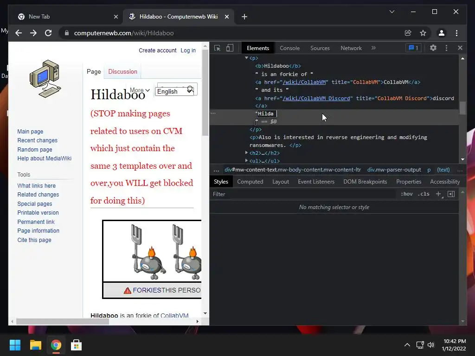Open Windows Start menu
Image resolution: width=475 pixels, height=356 pixels.
coord(15,345)
